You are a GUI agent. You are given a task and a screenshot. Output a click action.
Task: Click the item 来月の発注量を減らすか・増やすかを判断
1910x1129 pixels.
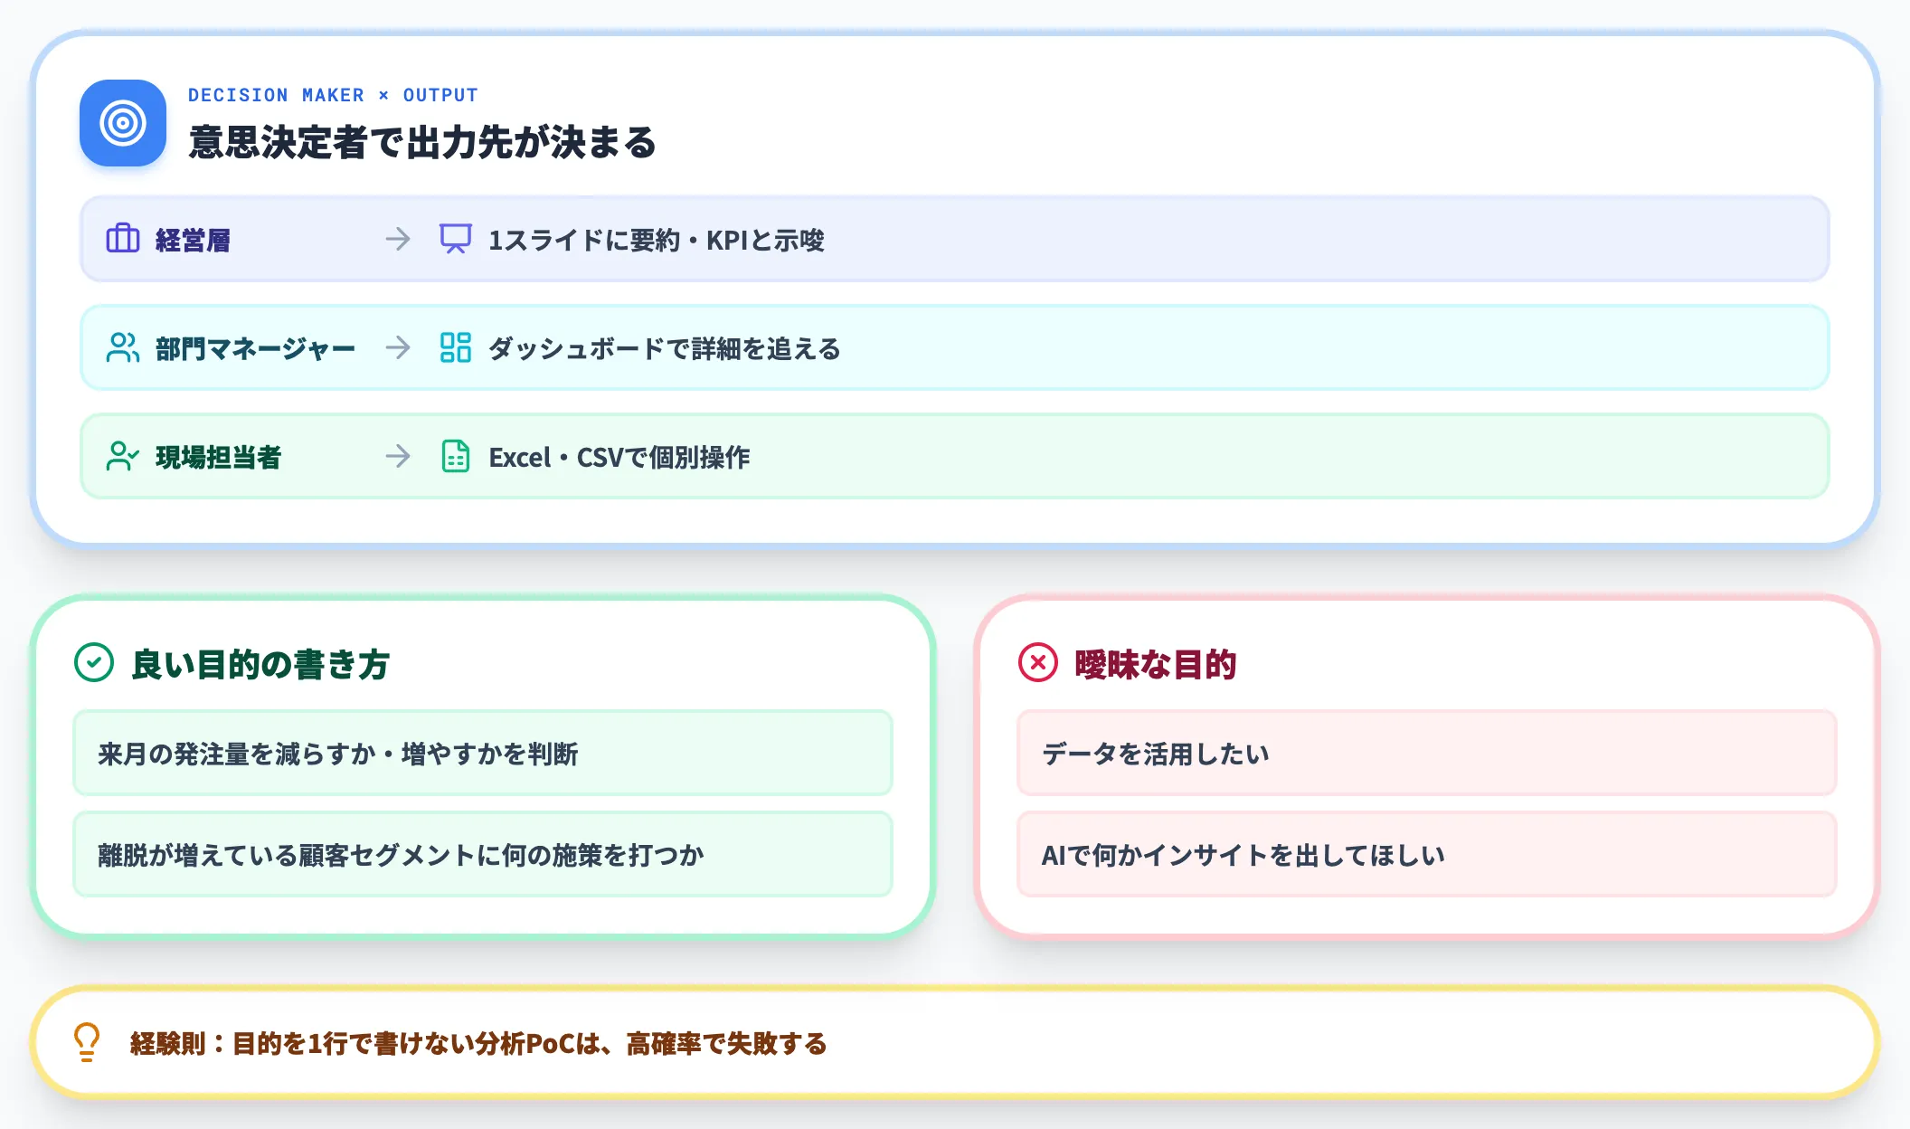[483, 753]
